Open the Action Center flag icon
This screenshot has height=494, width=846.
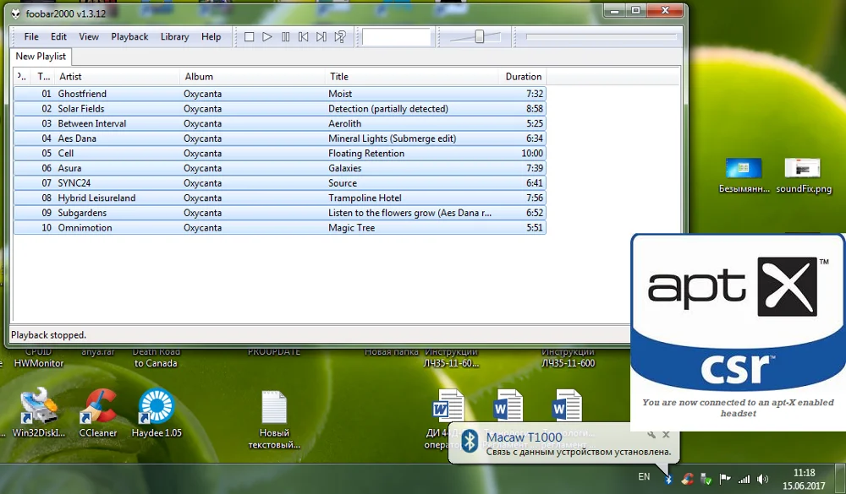click(x=725, y=479)
